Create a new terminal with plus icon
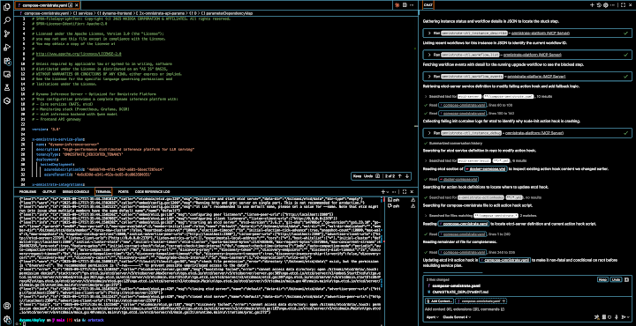 coord(382,191)
